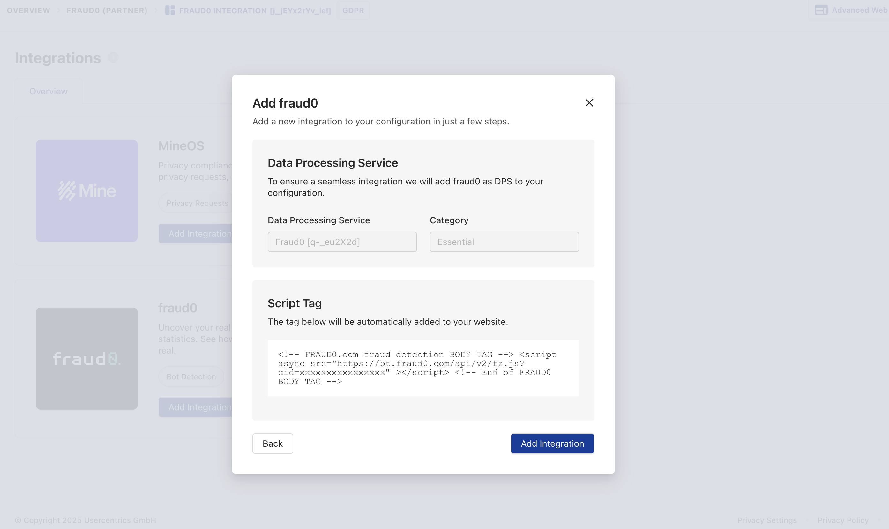Click the blue Add Integration button

pyautogui.click(x=551, y=443)
